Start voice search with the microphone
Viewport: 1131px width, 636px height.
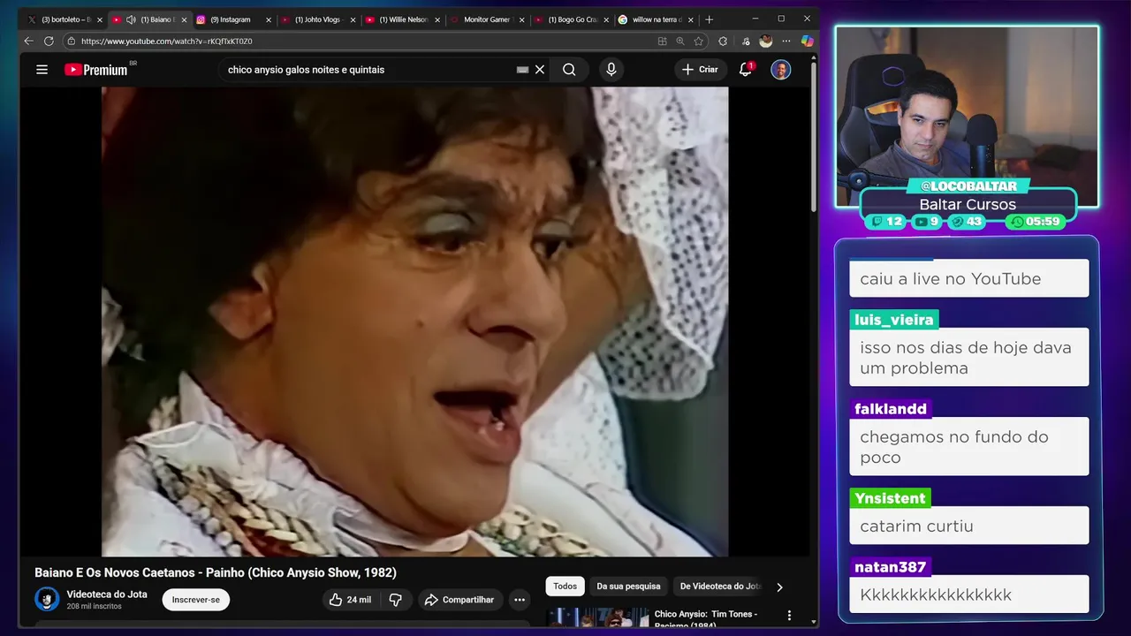click(x=611, y=70)
